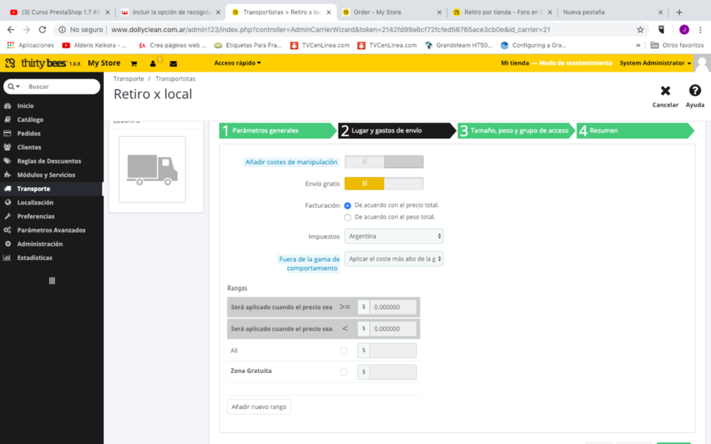Open the Ayuda help icon

pos(695,91)
